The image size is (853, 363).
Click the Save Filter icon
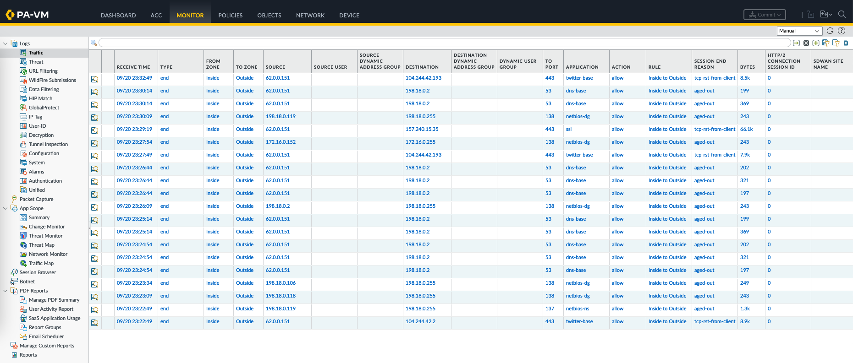click(x=825, y=43)
